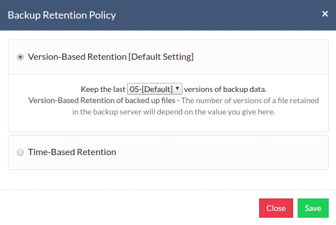Click empty area of the blue header bar
336x225 pixels.
coord(214,15)
